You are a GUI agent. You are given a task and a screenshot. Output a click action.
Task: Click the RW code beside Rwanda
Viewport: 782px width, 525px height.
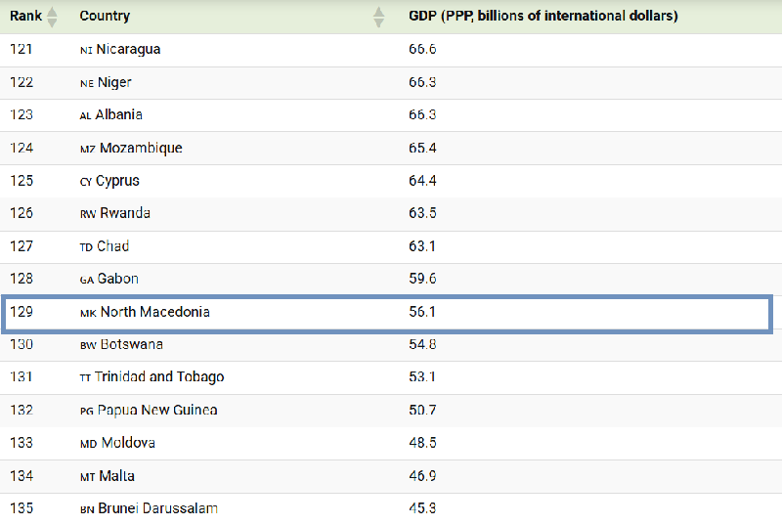click(87, 214)
